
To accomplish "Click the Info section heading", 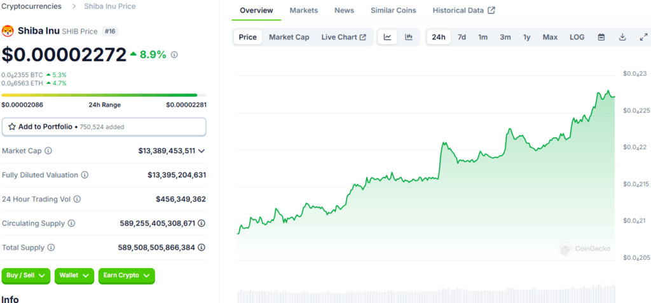I will tap(10, 299).
